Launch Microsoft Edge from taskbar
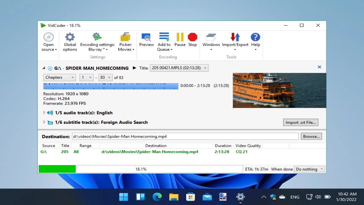The image size is (364, 205). (157, 197)
